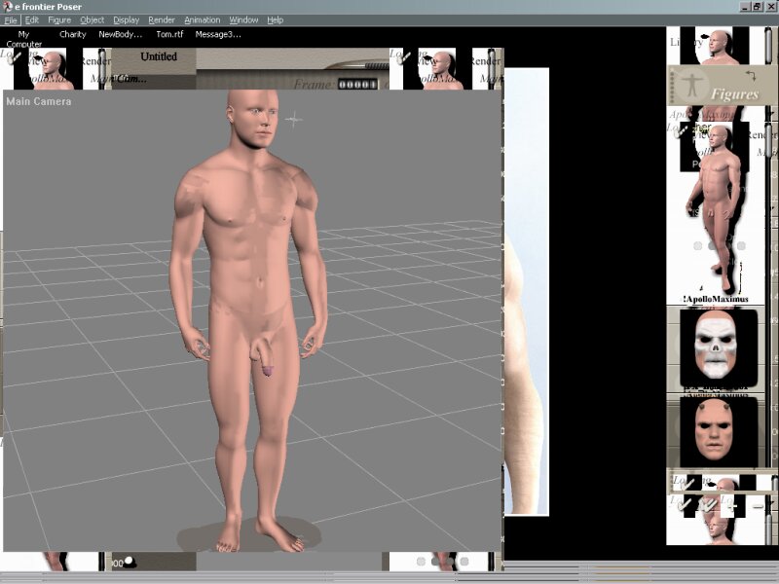
Task: Click the Tom.rtf desktop file
Action: [x=169, y=34]
